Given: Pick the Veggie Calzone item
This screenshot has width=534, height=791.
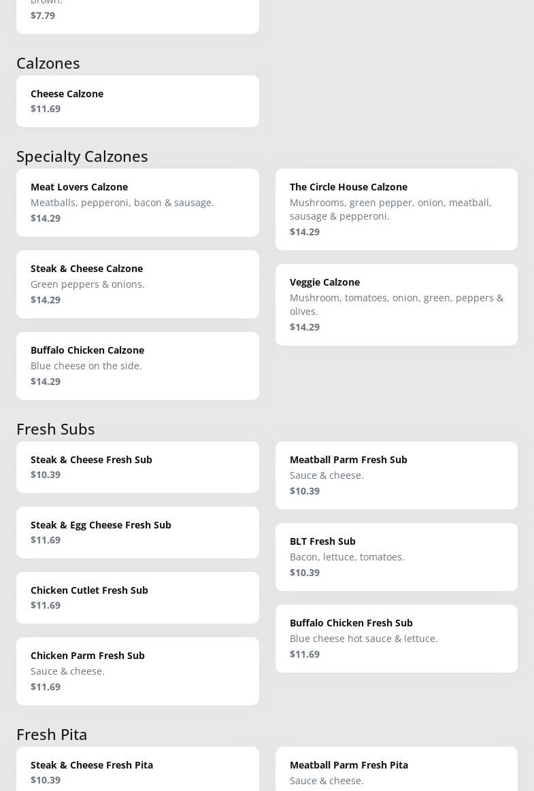Looking at the screenshot, I should pyautogui.click(x=396, y=305).
